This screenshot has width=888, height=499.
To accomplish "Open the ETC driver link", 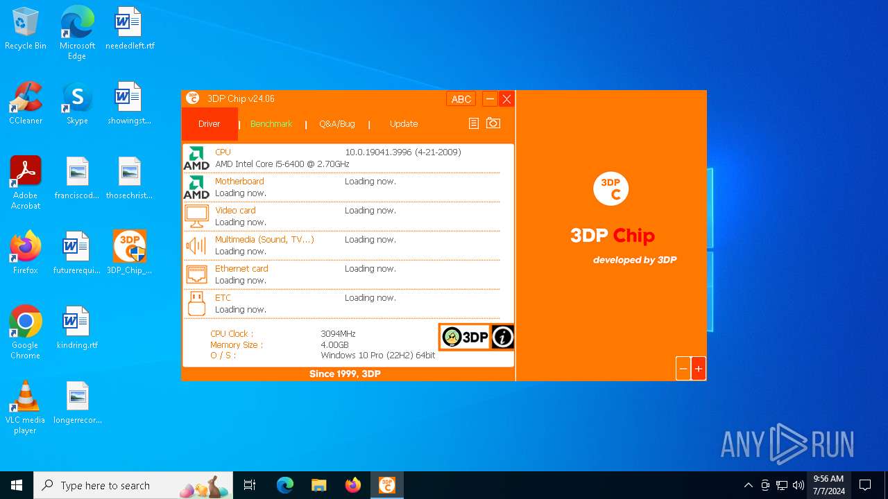I will click(x=223, y=298).
